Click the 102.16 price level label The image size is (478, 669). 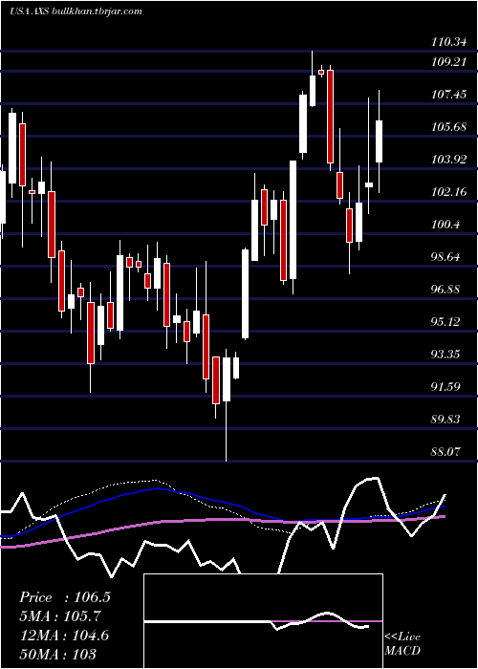click(x=448, y=192)
